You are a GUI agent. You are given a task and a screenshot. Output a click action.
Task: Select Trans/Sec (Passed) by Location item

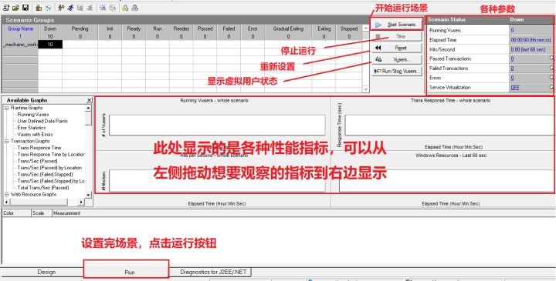[49, 168]
